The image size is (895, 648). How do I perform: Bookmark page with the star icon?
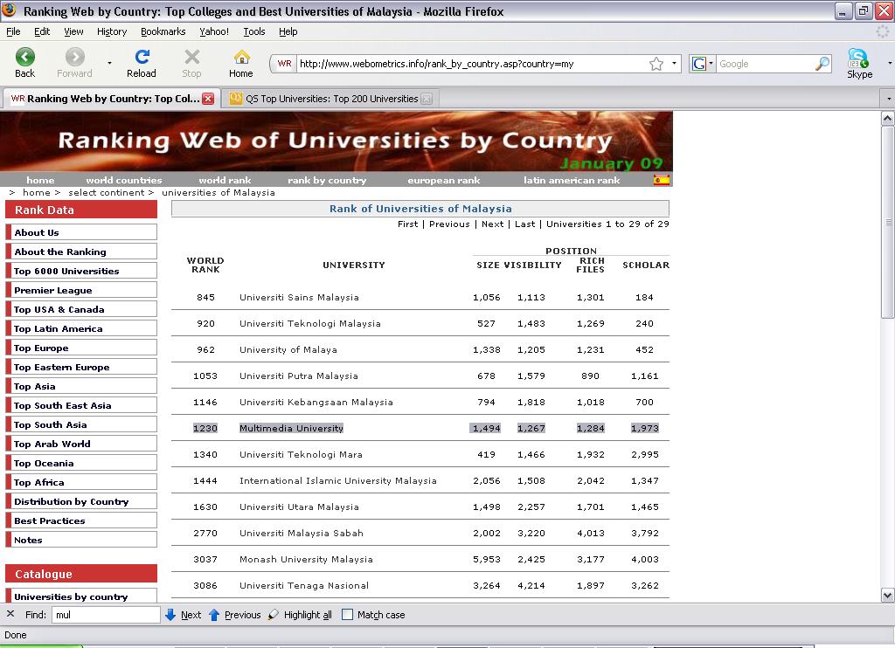coord(656,64)
